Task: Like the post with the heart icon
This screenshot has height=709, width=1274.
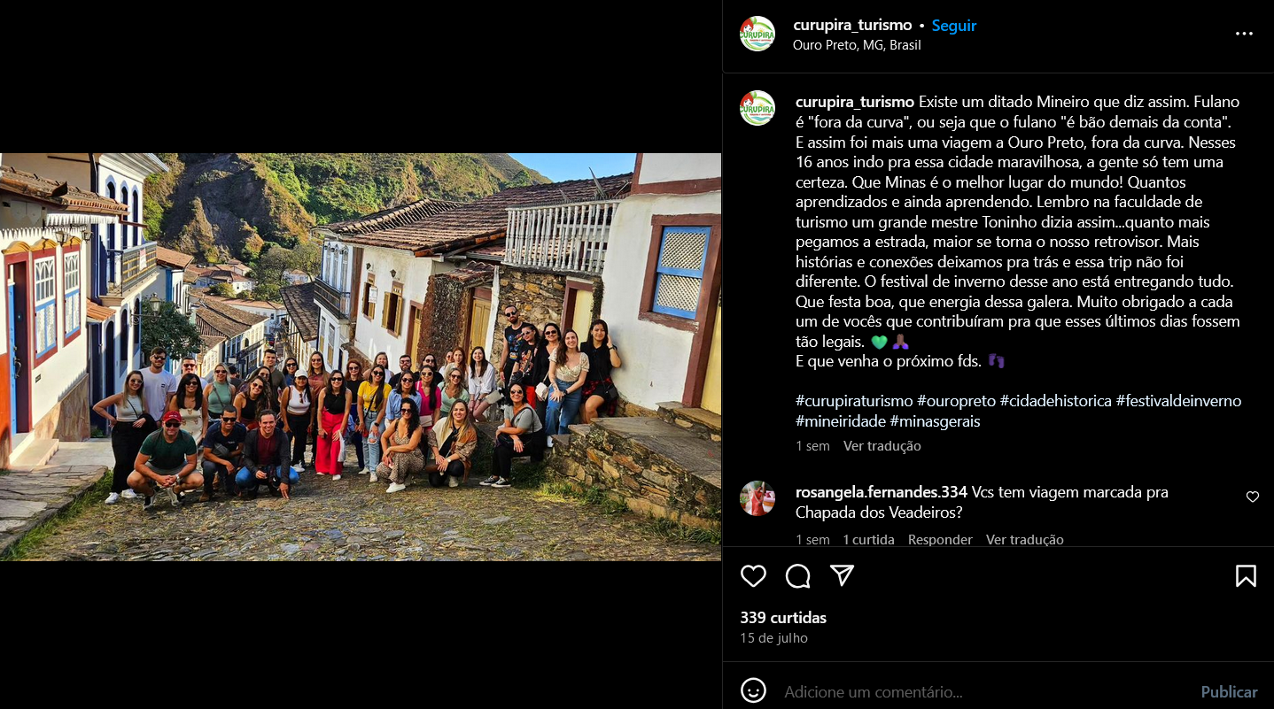Action: (x=753, y=576)
